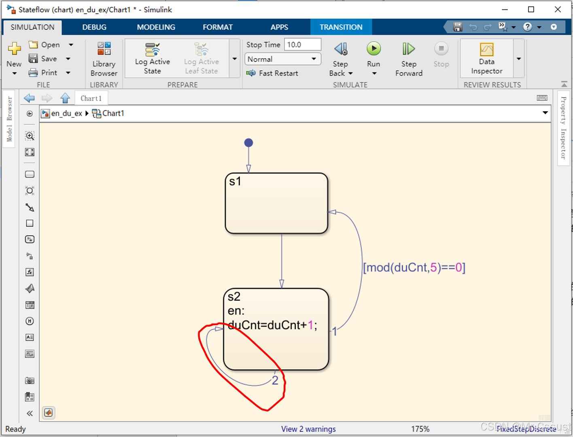Toggle Fast Restart
Image resolution: width=573 pixels, height=437 pixels.
pos(272,73)
